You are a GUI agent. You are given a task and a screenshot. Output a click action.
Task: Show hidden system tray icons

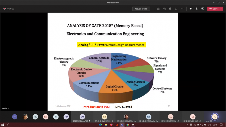pyautogui.click(x=187, y=124)
